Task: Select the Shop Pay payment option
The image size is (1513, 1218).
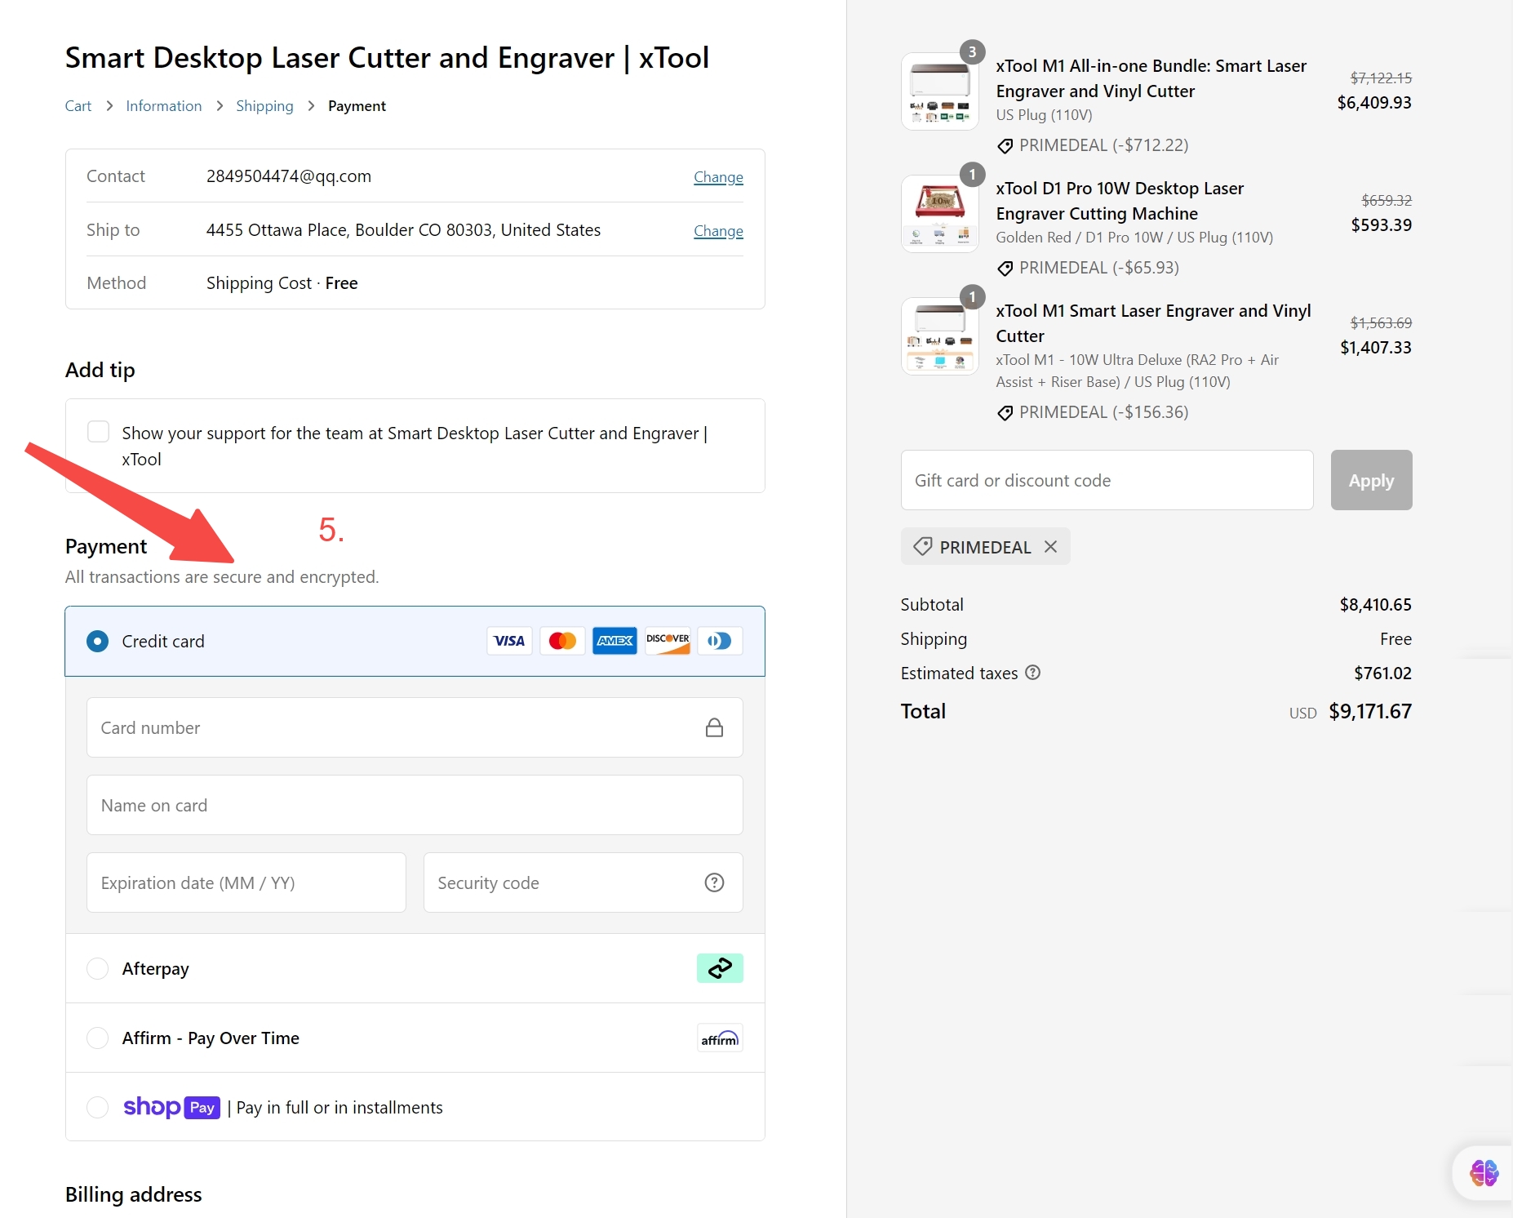Action: [x=97, y=1107]
